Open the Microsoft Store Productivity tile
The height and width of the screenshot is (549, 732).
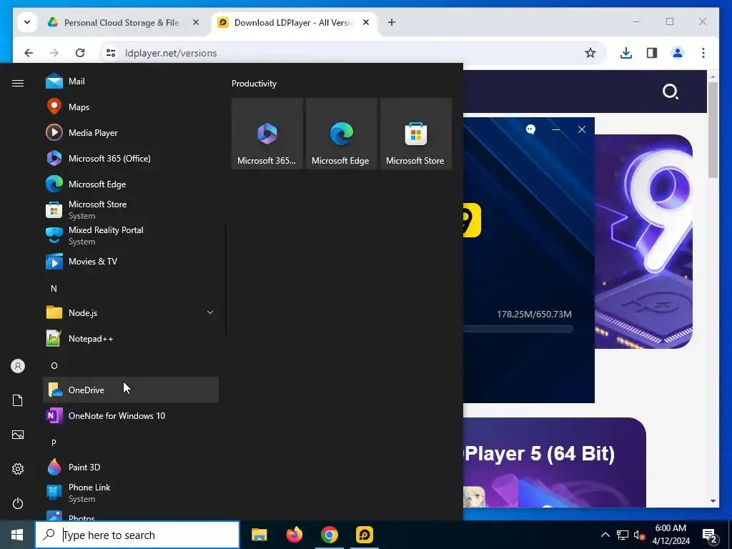[x=415, y=134]
